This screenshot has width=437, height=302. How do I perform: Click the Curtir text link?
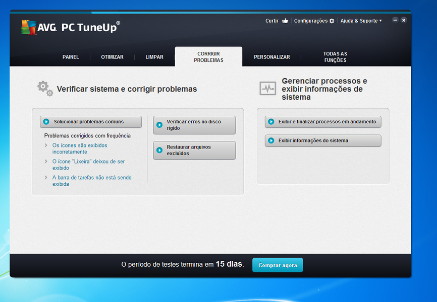point(271,21)
